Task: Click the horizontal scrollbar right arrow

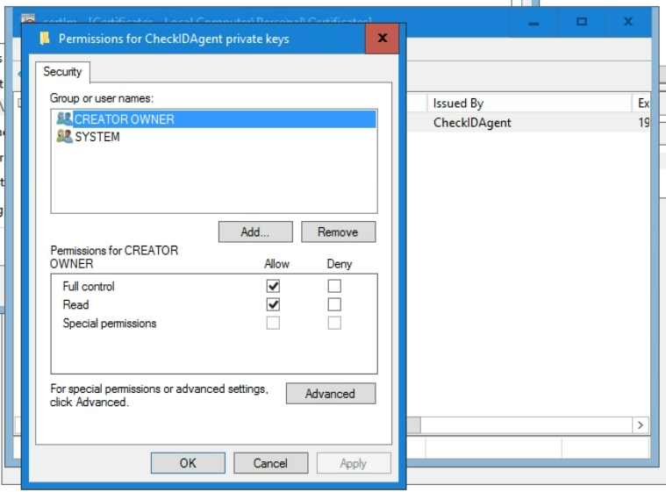Action: tap(641, 425)
